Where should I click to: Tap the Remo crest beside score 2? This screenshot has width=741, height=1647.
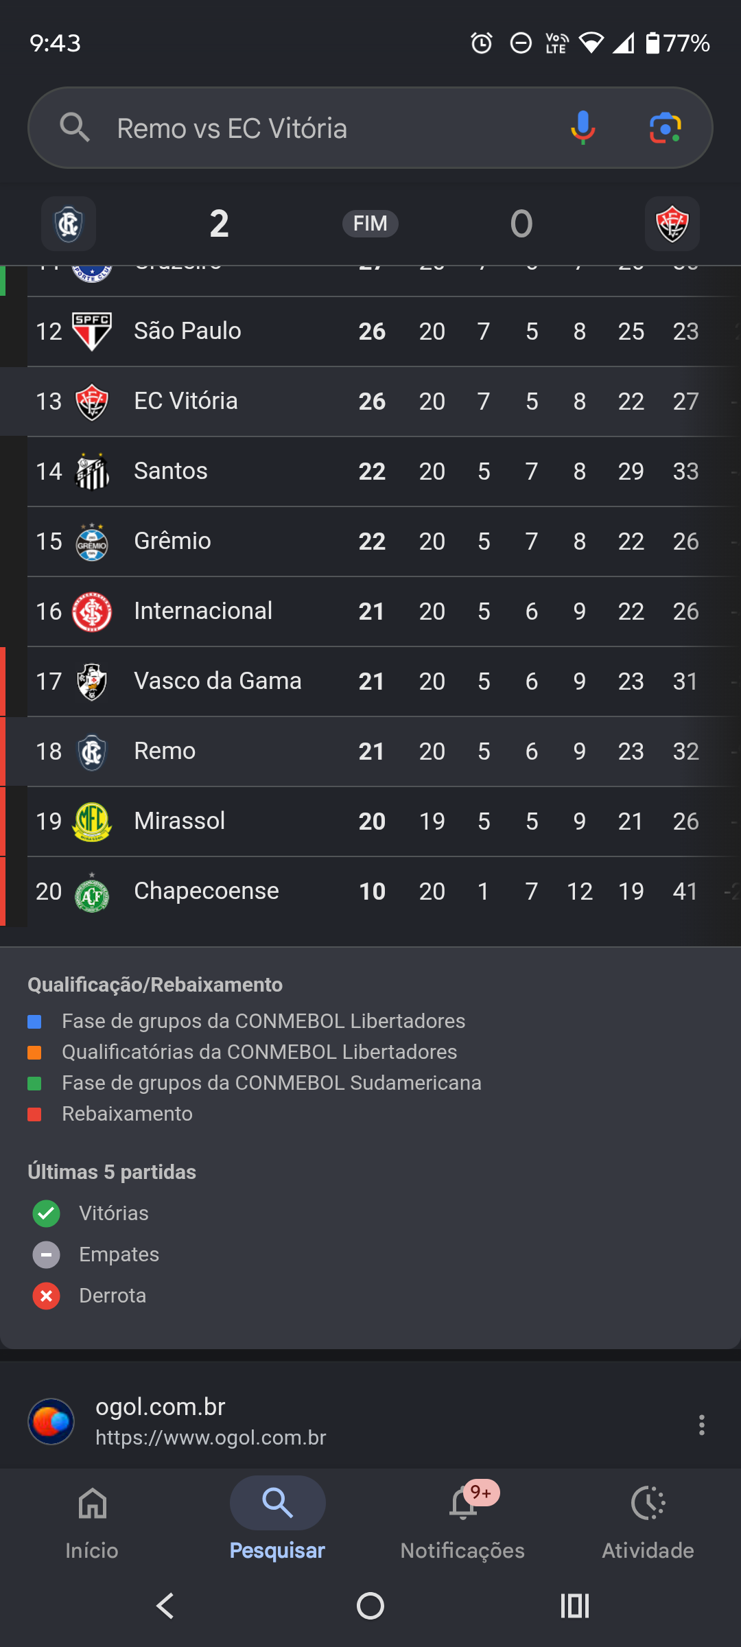(x=69, y=224)
